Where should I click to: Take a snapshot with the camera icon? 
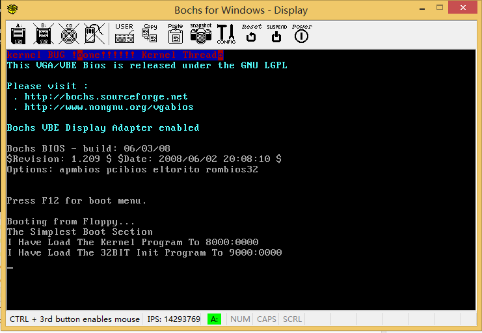coord(201,34)
